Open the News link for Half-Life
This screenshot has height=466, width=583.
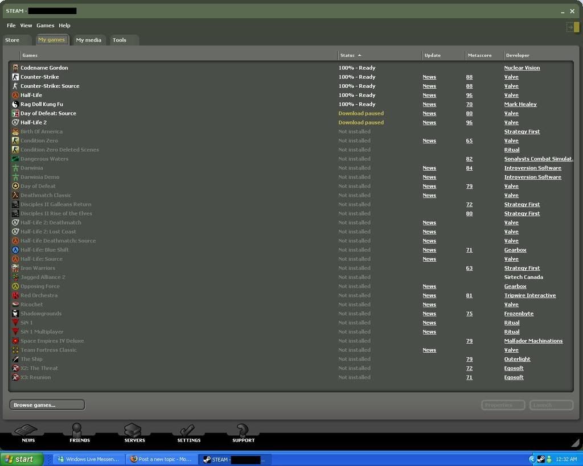tap(429, 95)
